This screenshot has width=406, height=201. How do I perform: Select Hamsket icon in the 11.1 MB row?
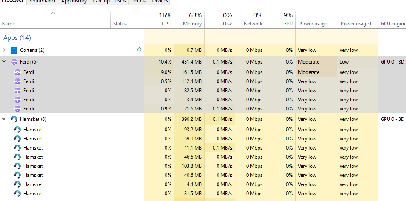click(17, 148)
